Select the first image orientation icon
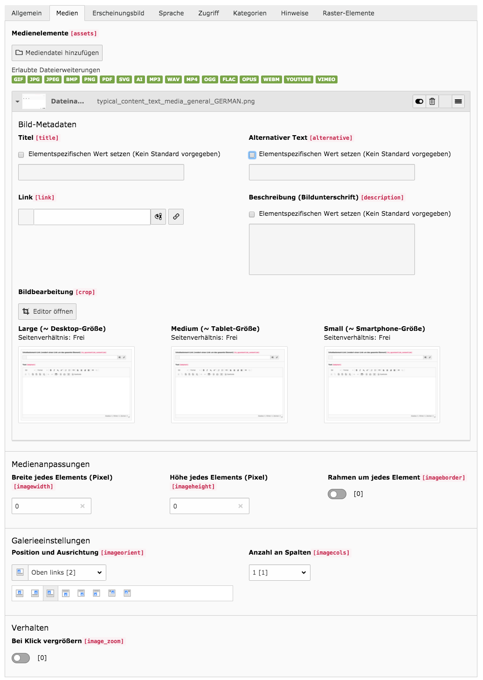The image size is (483, 680). 19,593
